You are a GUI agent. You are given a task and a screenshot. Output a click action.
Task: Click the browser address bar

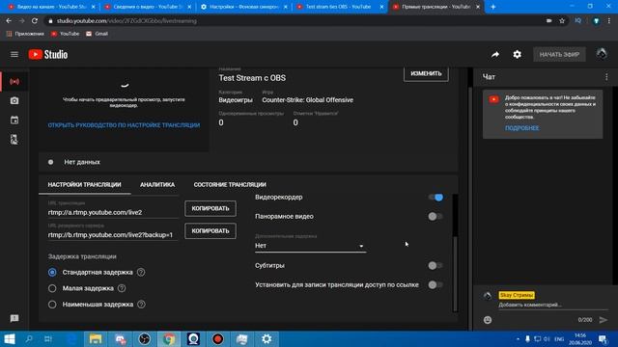coord(295,21)
